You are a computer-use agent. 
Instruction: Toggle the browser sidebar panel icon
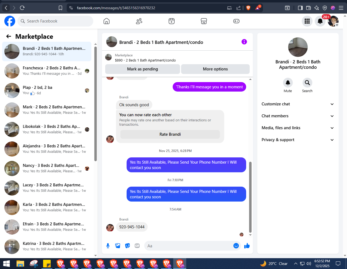[x=300, y=8]
